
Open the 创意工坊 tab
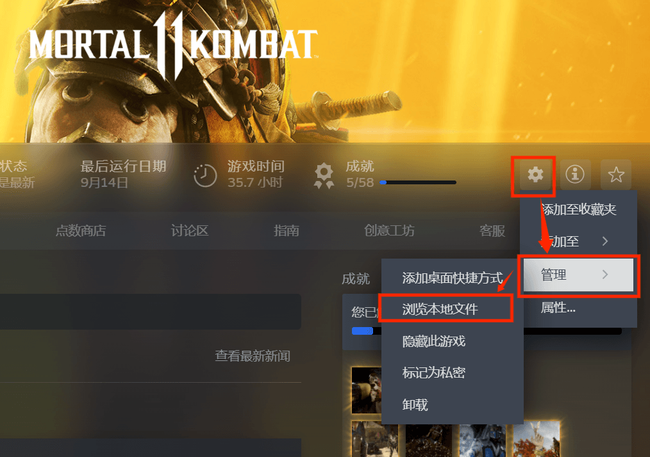[x=389, y=230]
